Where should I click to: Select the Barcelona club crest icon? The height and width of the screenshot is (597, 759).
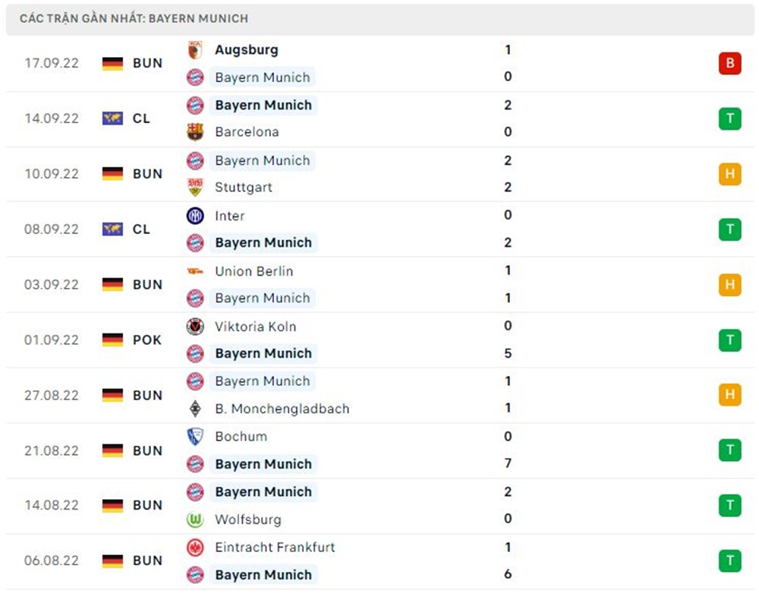[195, 131]
